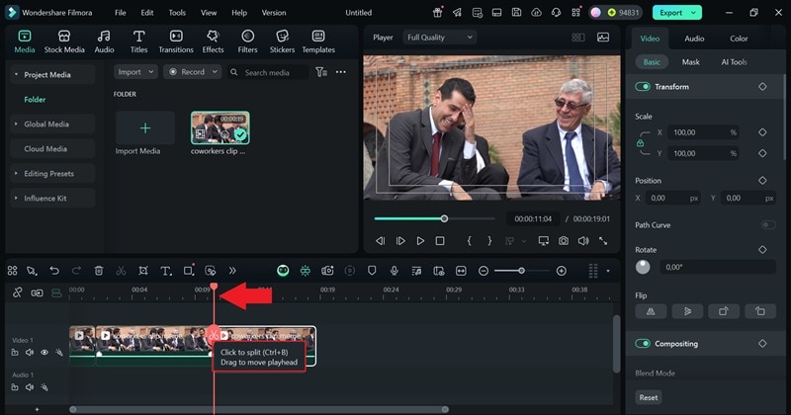The image size is (791, 415).
Task: Open the Filters library
Action: (247, 41)
